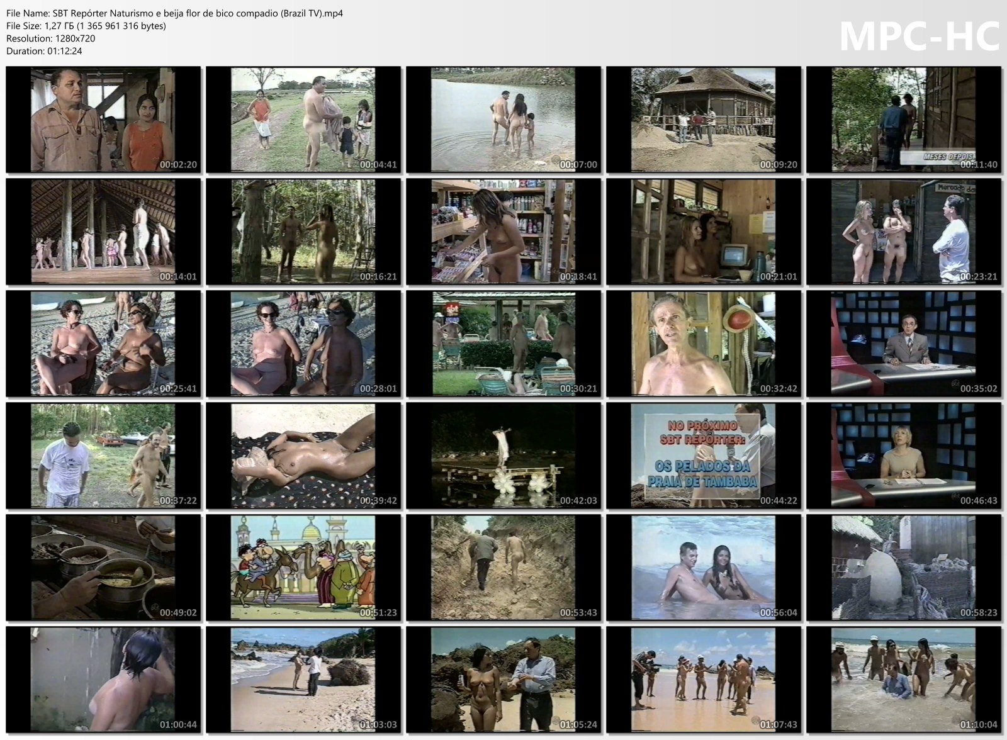1007x740 pixels.
Task: Open the thumbnail stamped 00:07:00
Action: (503, 120)
